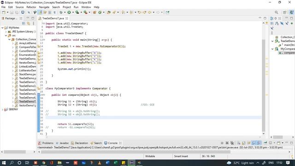
Task: Open Console display selected dropdown arrow
Action: tap(275, 143)
